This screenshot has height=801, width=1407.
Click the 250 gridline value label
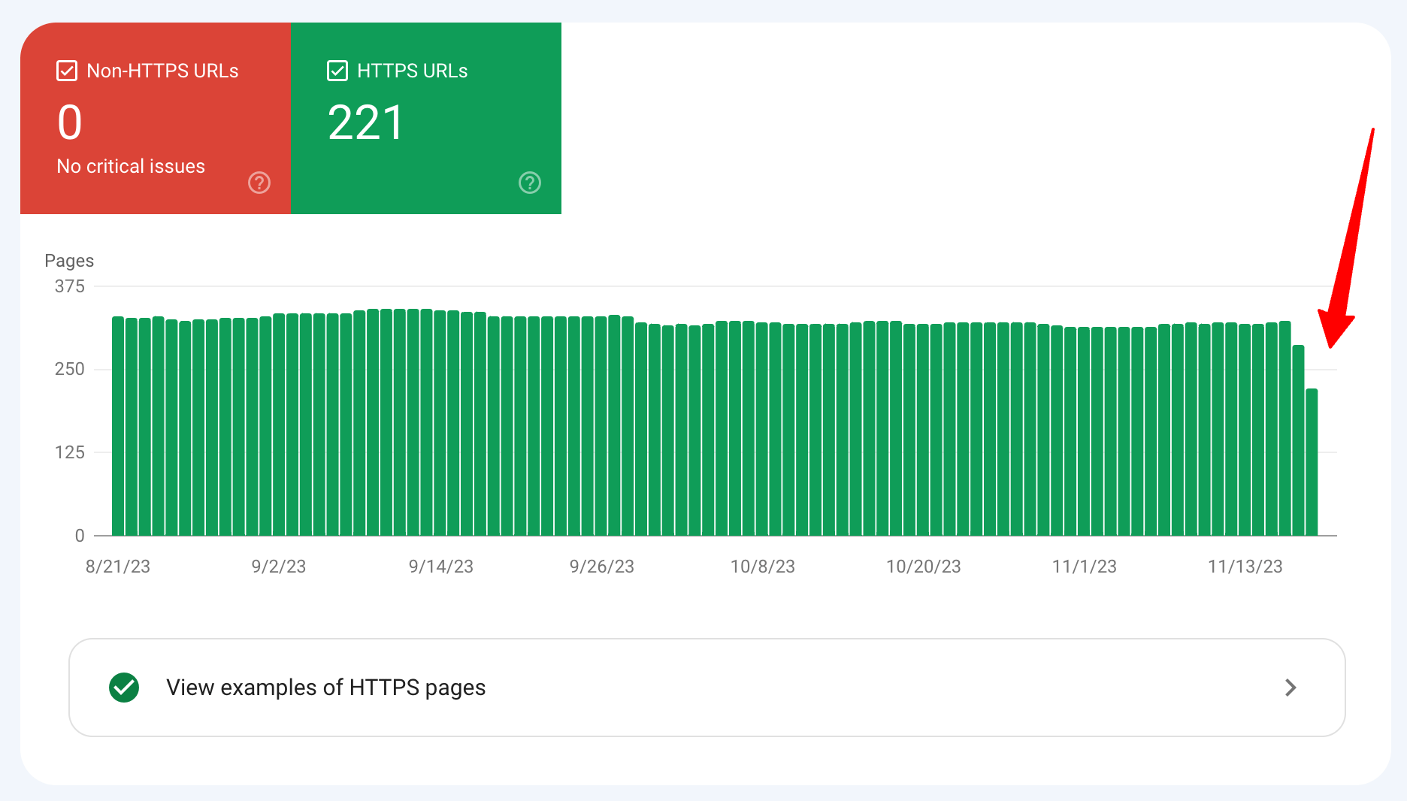tap(70, 369)
